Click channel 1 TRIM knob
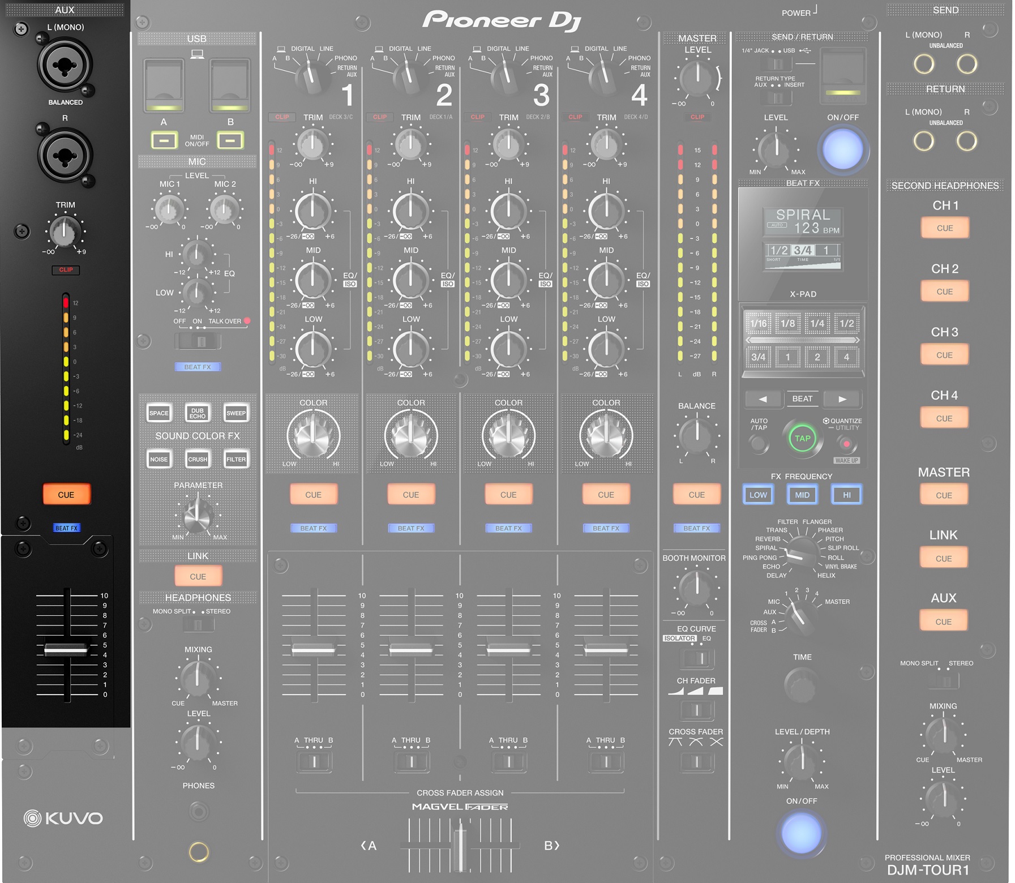Screen dimensions: 1015x883 313,144
